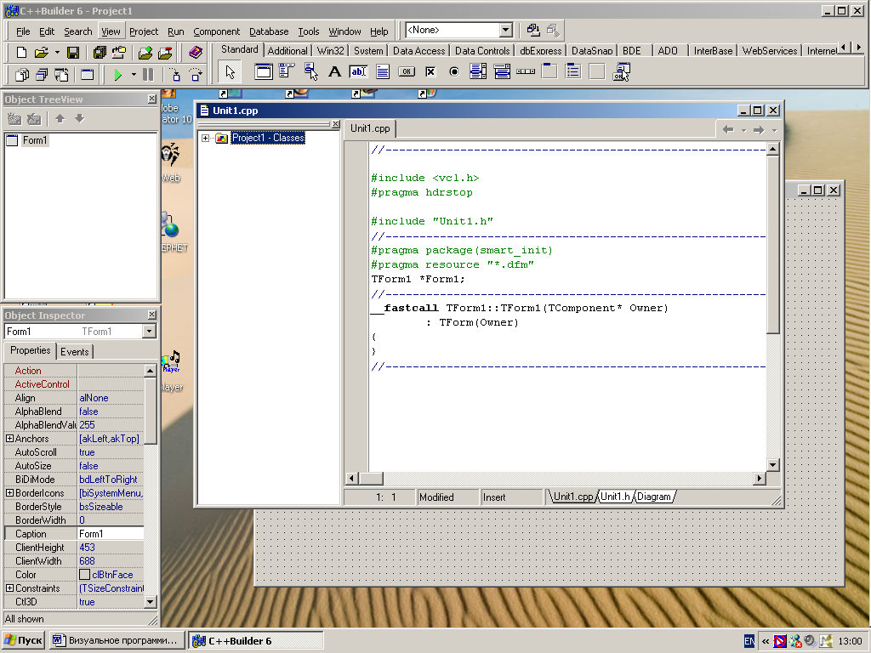Click Save Current Desktop icon

point(533,30)
